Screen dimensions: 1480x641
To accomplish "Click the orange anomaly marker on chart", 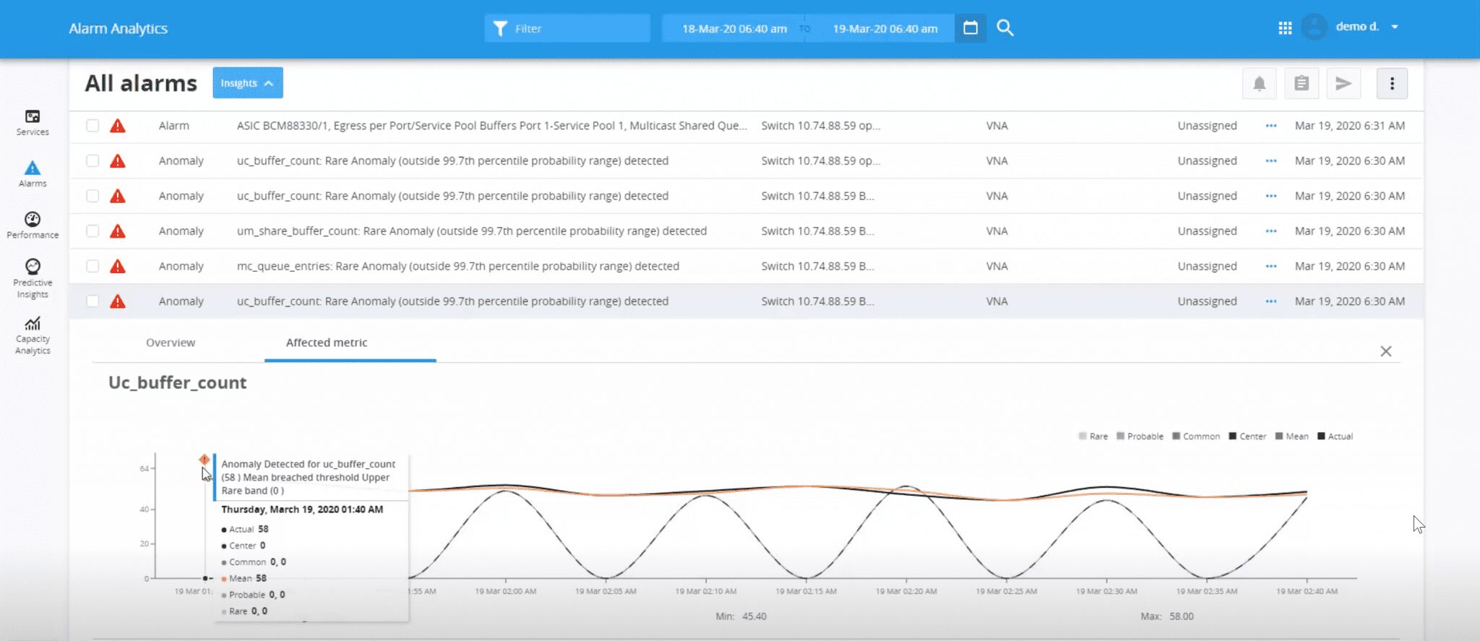I will (205, 460).
